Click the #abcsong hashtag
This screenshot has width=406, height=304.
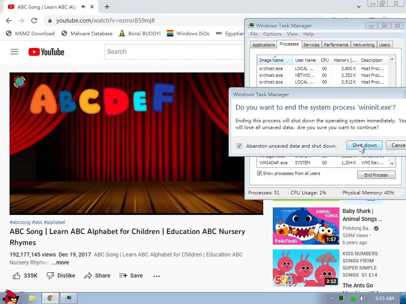20,222
